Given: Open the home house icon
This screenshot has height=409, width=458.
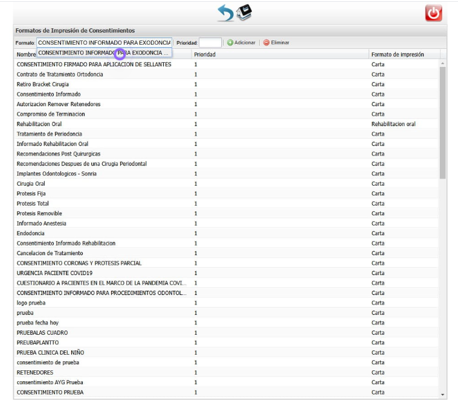Looking at the screenshot, I should coord(244,13).
